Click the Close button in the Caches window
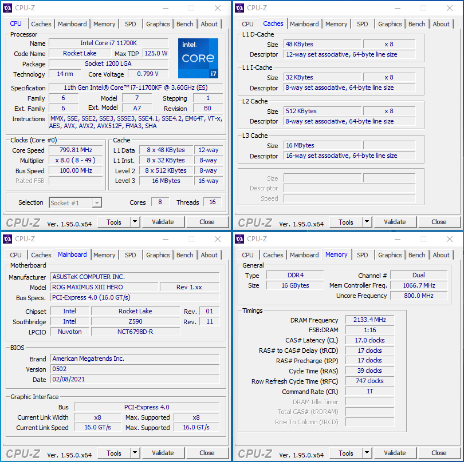 pos(439,222)
